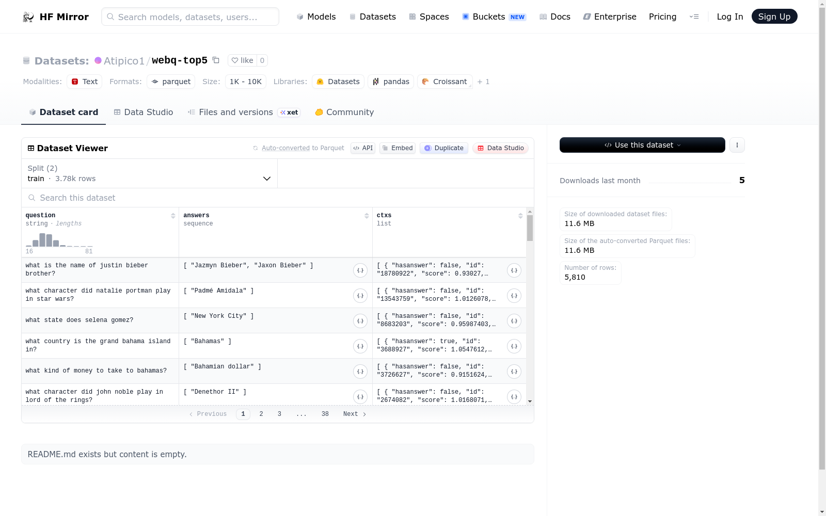Click the Atipico1 user avatar
The image size is (826, 516).
(98, 60)
